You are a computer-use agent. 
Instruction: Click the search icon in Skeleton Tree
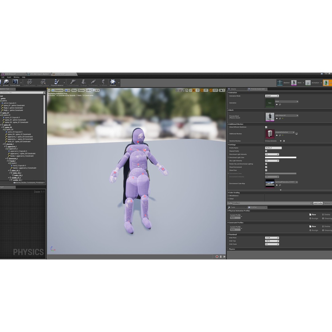point(44,93)
